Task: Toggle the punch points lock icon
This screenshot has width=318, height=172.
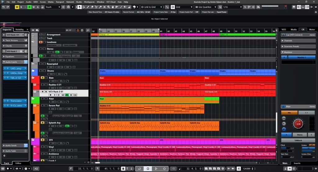Action: (123, 169)
